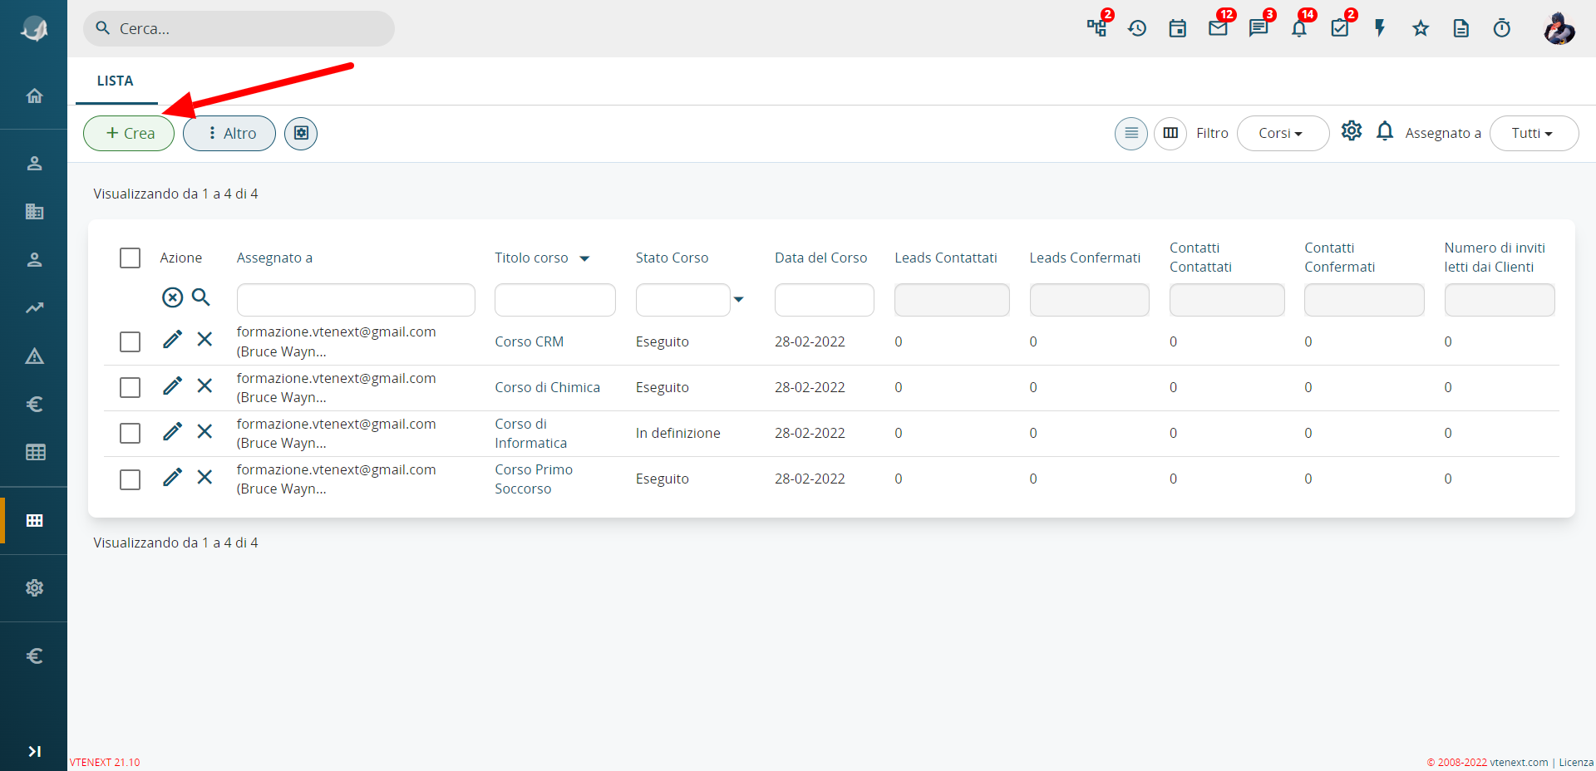This screenshot has width=1596, height=771.
Task: Edit the Corso di Informatica row pencil
Action: tap(172, 431)
